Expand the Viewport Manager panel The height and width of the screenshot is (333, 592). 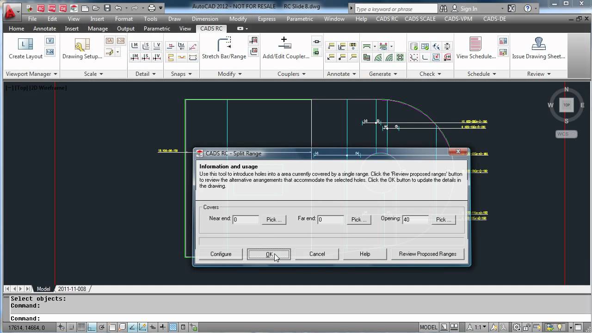point(31,74)
